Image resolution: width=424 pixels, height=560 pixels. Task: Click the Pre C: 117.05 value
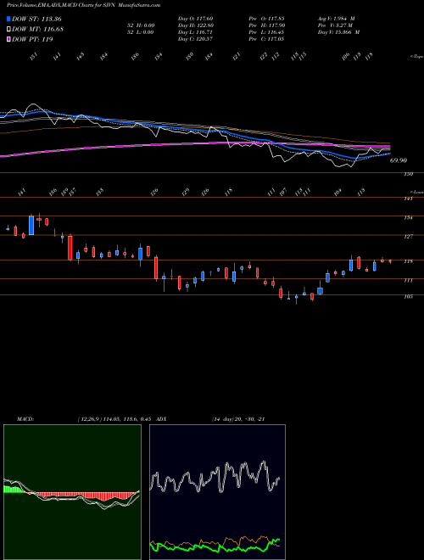pos(266,39)
